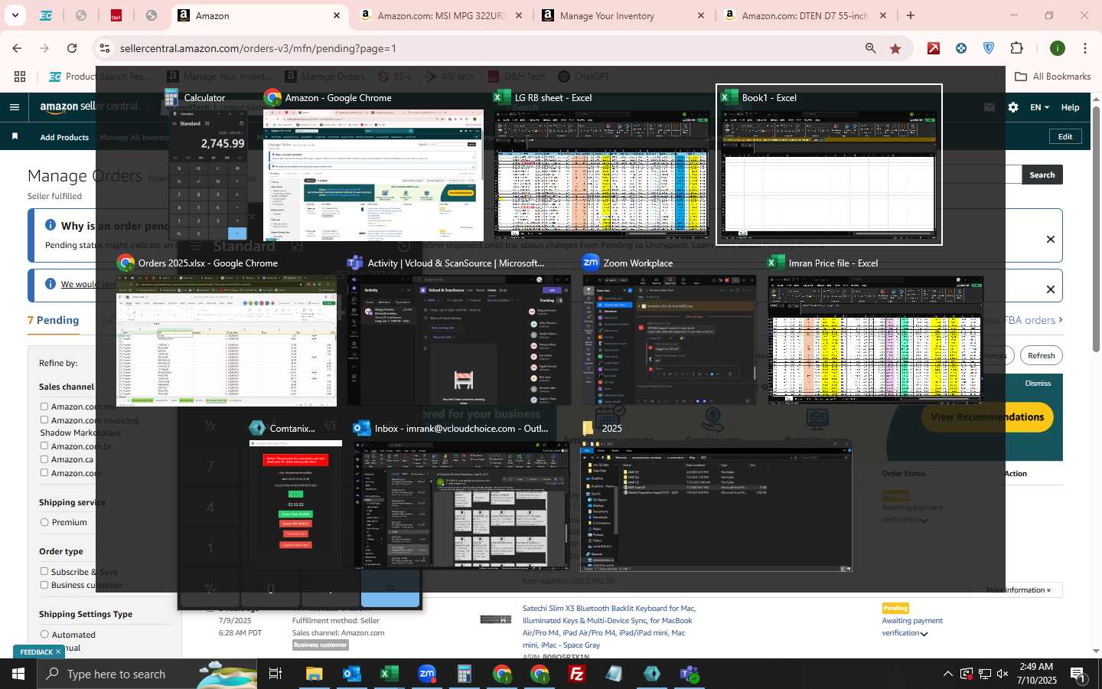Open the tab search dropdown arrow

click(x=15, y=15)
